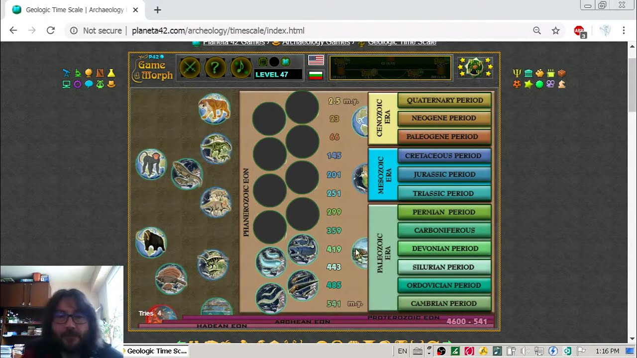Click the Proterozoic Eon bar
This screenshot has width=637, height=358.
pyautogui.click(x=338, y=318)
